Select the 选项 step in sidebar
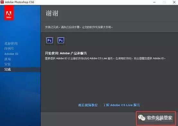178x126 pixels. [7, 59]
